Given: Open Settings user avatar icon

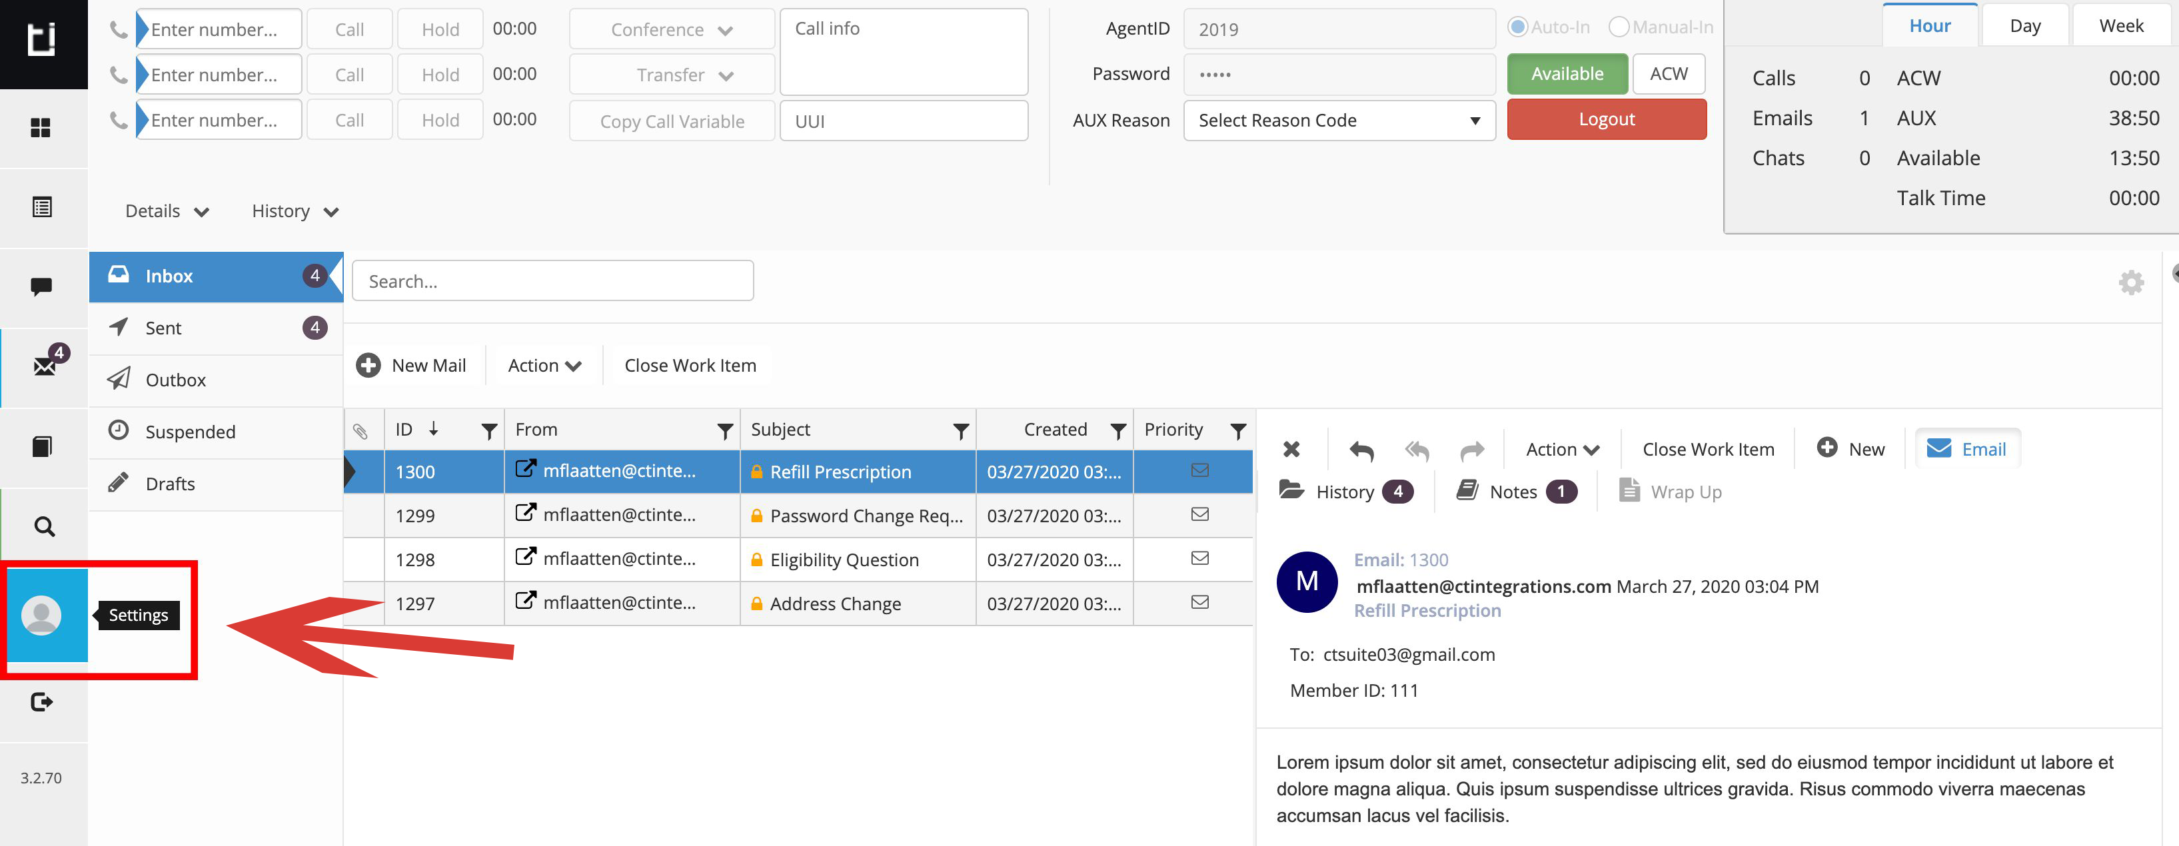Looking at the screenshot, I should (41, 615).
